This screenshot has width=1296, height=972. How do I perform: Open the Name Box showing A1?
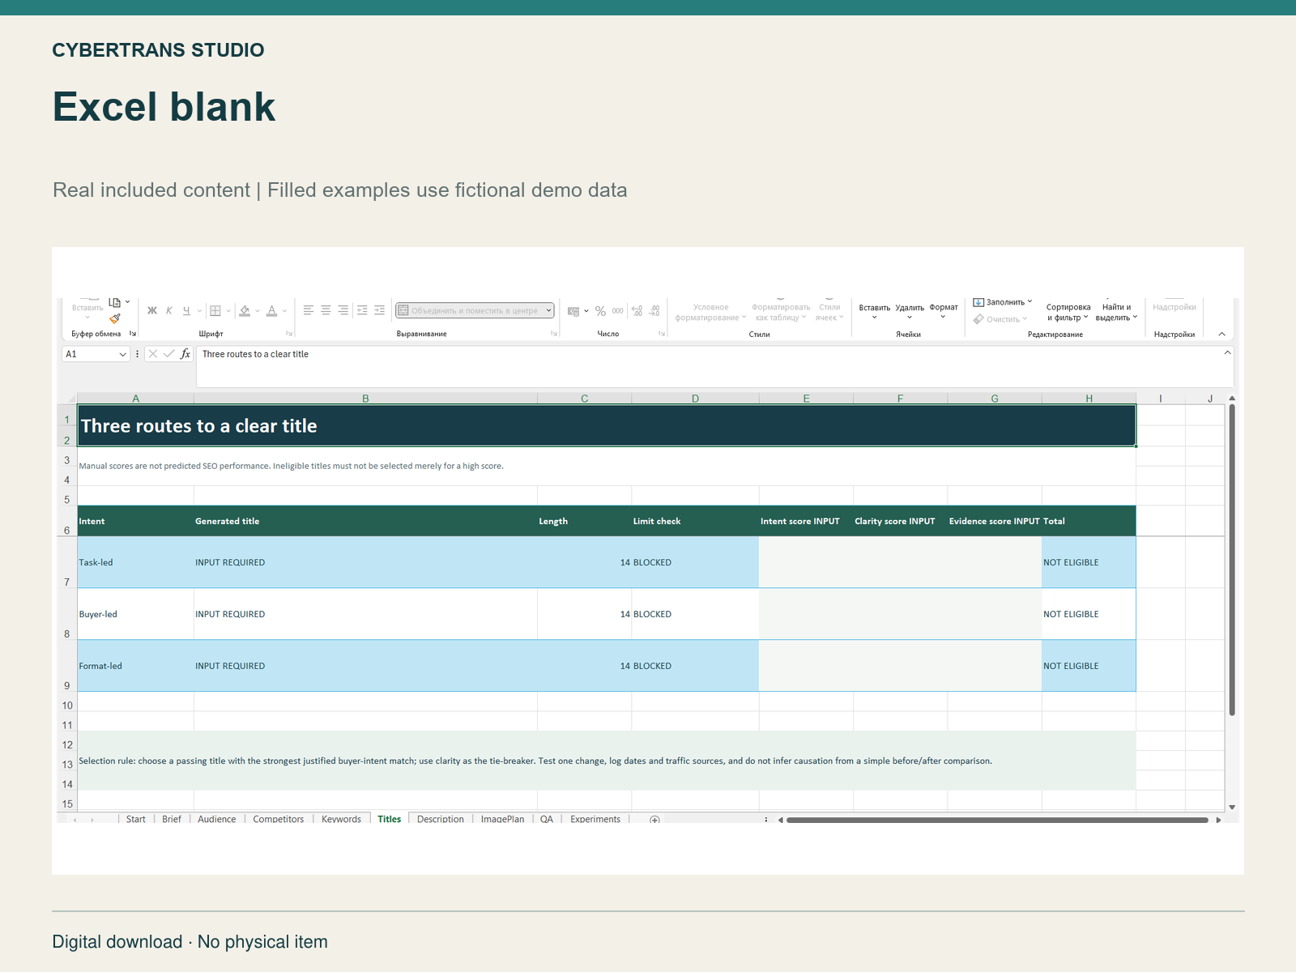point(96,354)
